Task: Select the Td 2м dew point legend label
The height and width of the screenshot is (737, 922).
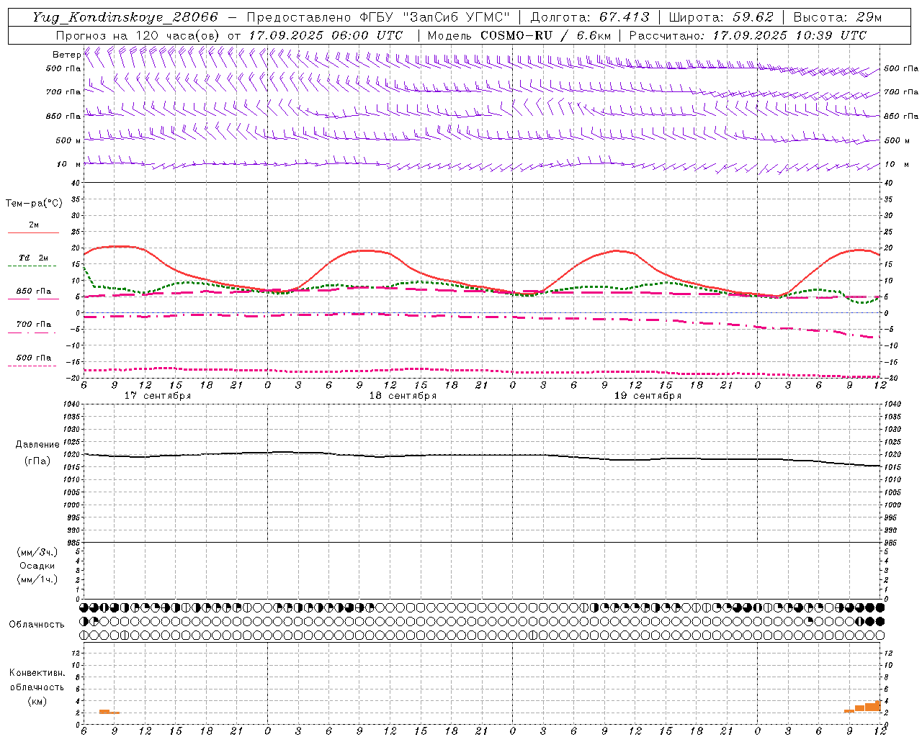Action: pyautogui.click(x=33, y=258)
